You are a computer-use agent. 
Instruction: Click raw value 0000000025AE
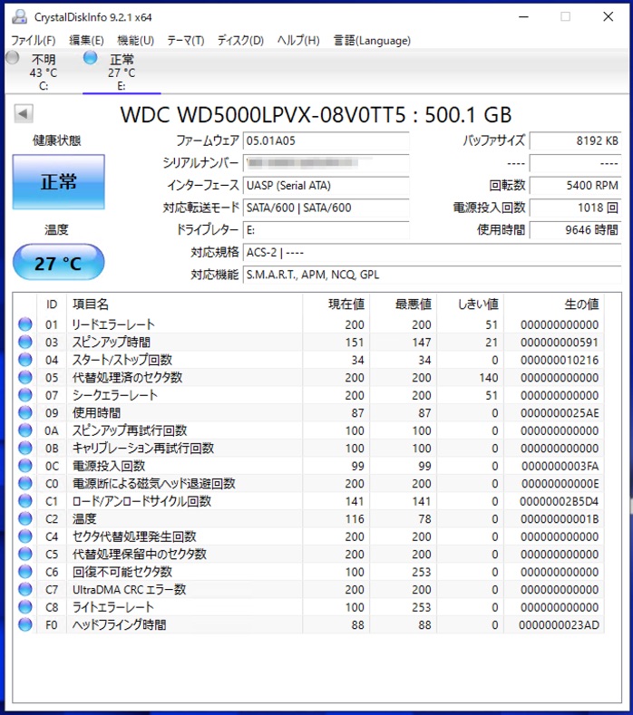point(560,412)
